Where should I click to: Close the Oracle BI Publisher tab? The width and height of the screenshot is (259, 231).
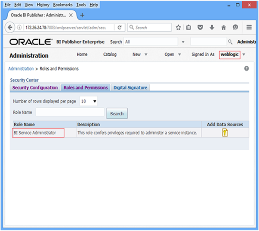[x=71, y=15]
